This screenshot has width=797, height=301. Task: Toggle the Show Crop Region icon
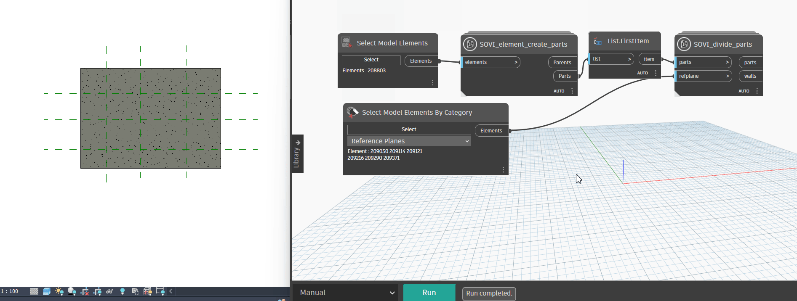point(97,291)
